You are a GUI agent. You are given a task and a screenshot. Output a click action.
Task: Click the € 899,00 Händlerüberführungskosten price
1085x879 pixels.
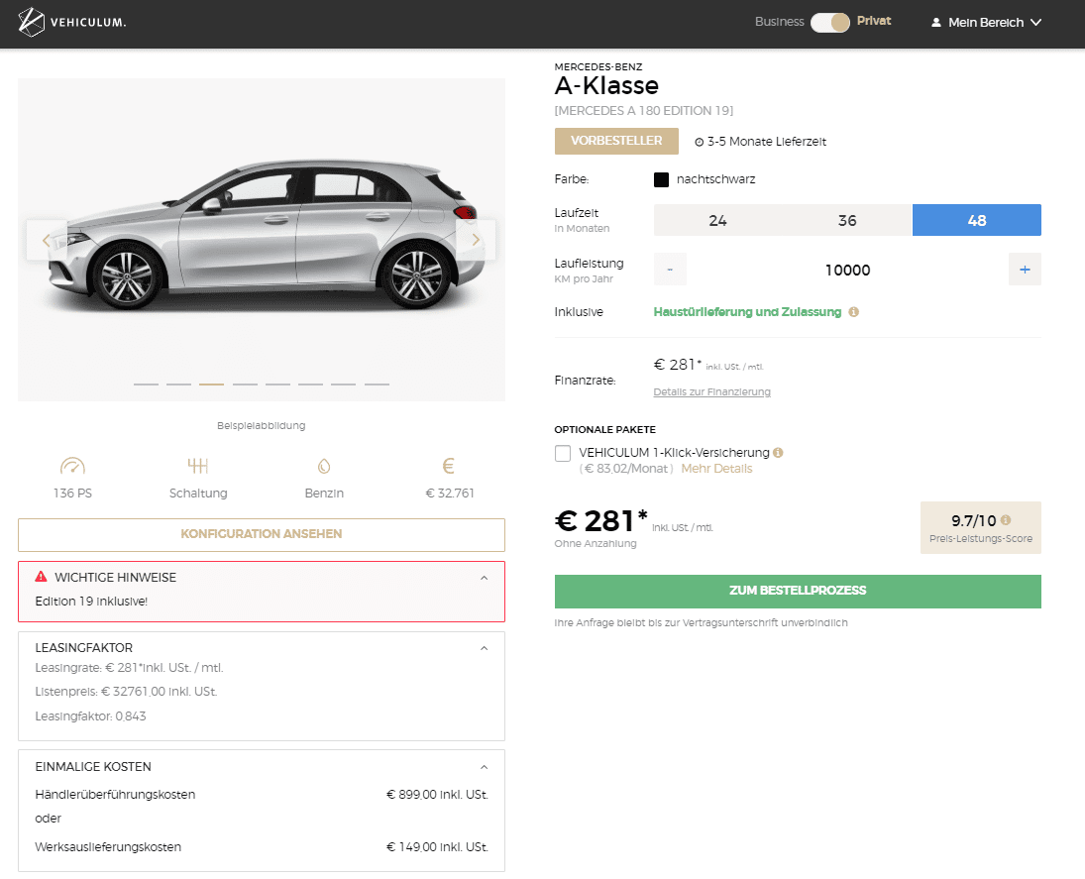tap(437, 795)
